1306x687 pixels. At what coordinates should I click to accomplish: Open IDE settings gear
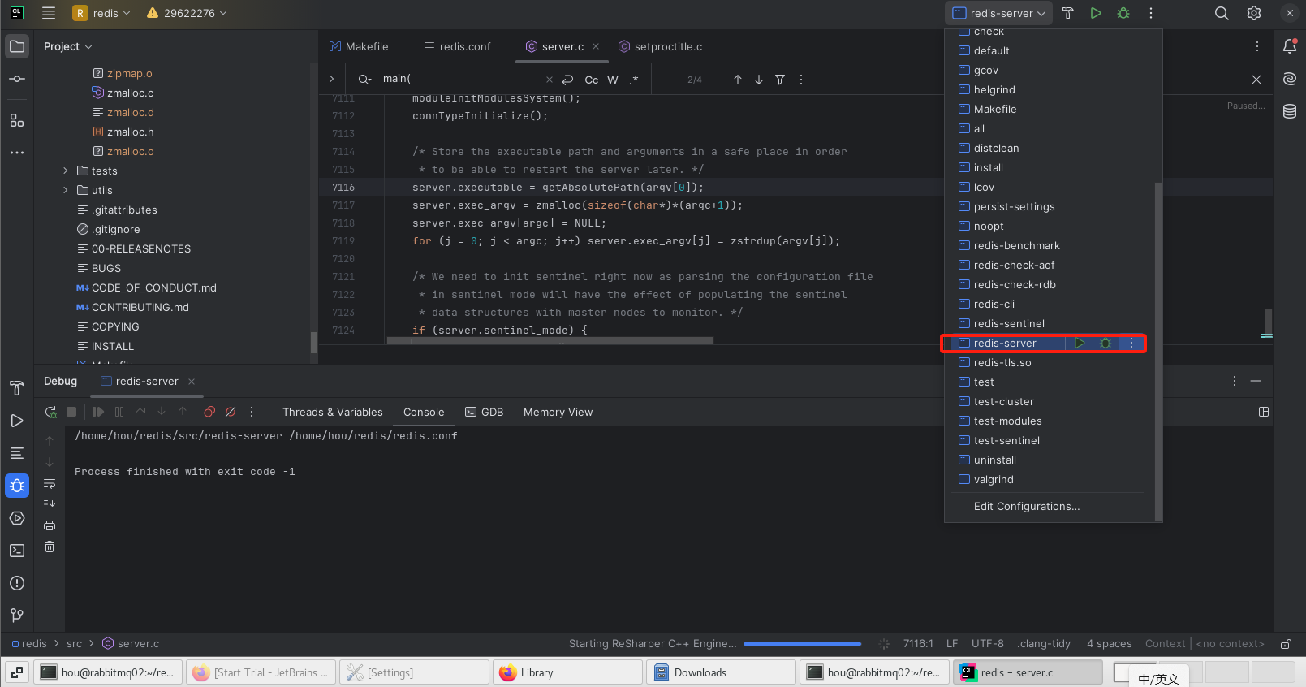[1254, 13]
